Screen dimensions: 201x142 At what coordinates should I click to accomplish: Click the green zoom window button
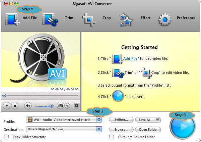[16, 4]
